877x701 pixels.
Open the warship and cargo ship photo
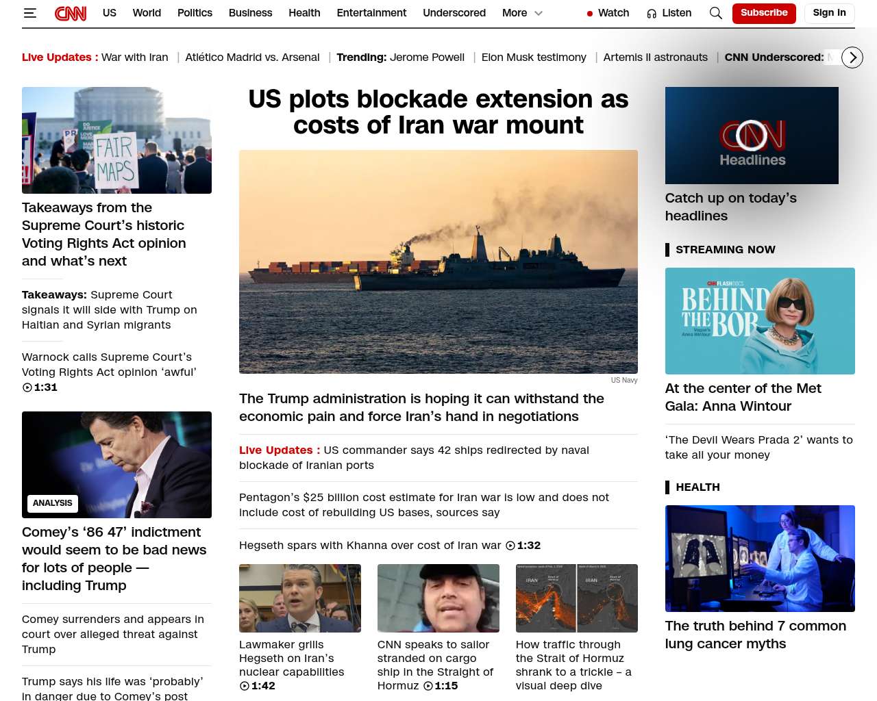click(438, 262)
